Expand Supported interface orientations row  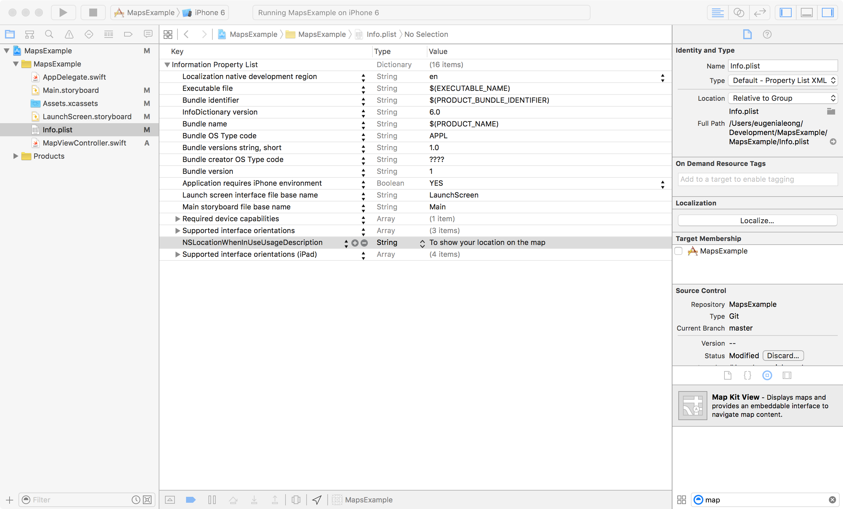(x=177, y=230)
